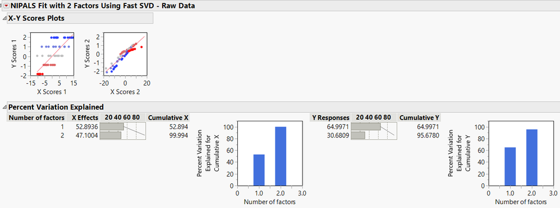This screenshot has width=560, height=208.
Task: Collapse the X-Y Scores Plots section
Action: tap(4, 18)
